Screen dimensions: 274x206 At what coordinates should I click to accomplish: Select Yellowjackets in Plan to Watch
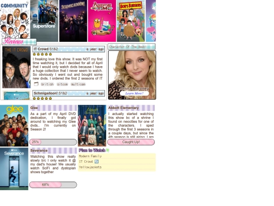[90, 167]
